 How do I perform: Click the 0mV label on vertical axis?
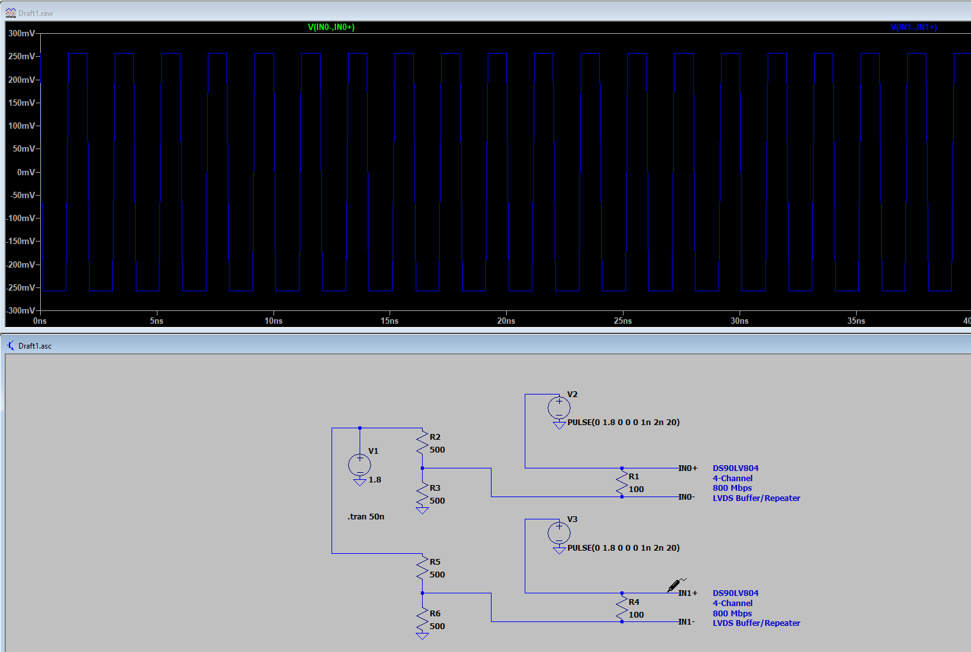click(26, 173)
